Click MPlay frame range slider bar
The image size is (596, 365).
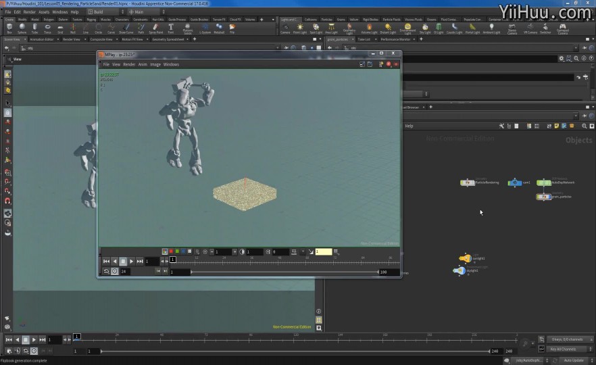coord(284,272)
